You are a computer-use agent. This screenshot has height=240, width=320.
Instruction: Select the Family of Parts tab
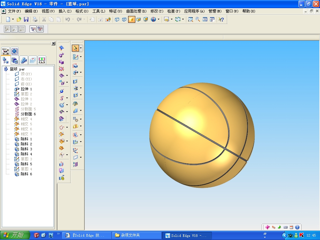click(24, 60)
